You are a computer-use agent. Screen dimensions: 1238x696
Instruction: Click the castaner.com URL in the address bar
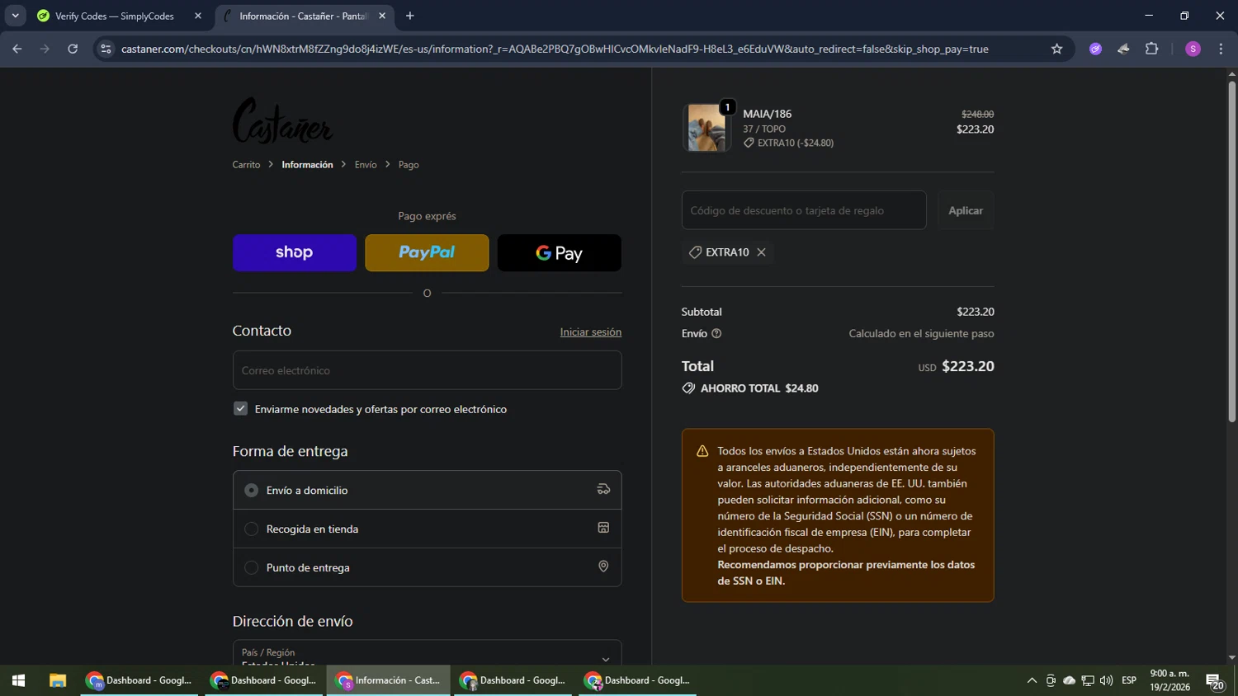[x=555, y=49]
